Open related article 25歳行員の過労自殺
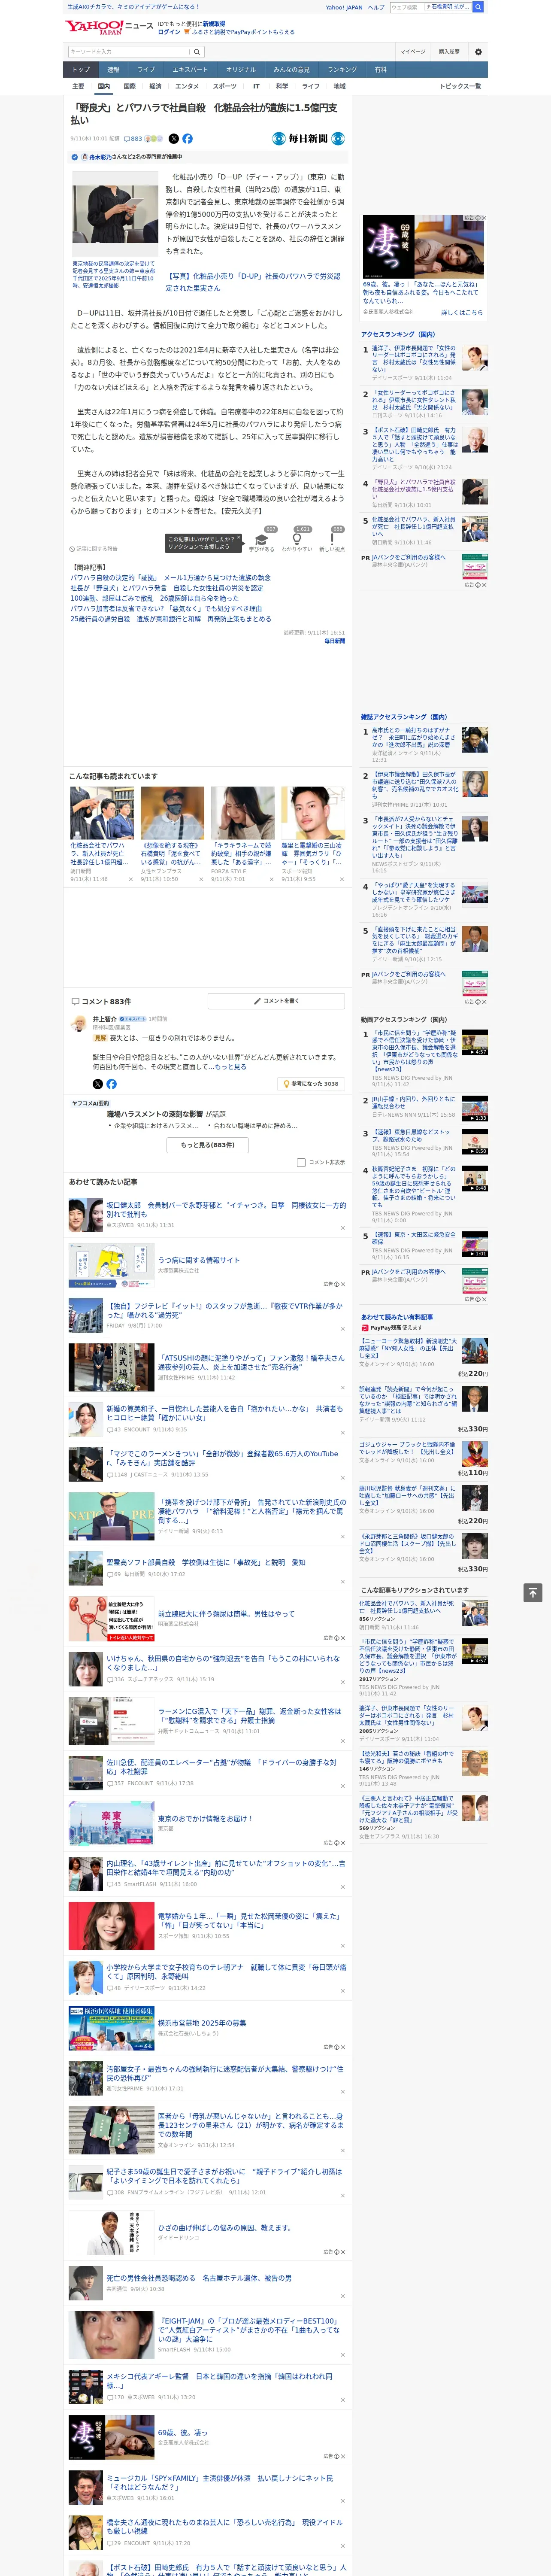Screen dimensions: 551x2576 pyautogui.click(x=170, y=619)
